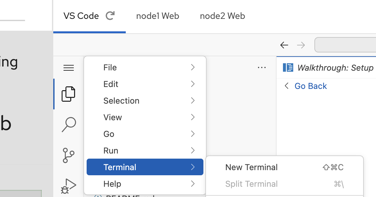Expand the Terminal submenu arrow
Screen dimensions: 376x197
point(193,167)
